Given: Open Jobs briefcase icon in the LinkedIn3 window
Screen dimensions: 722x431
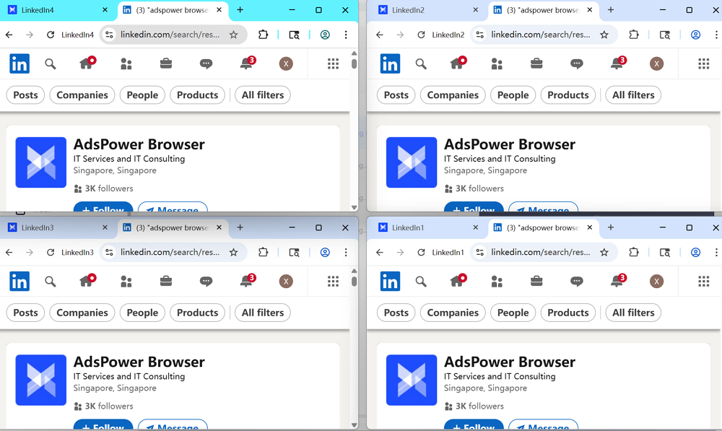Looking at the screenshot, I should coord(166,281).
